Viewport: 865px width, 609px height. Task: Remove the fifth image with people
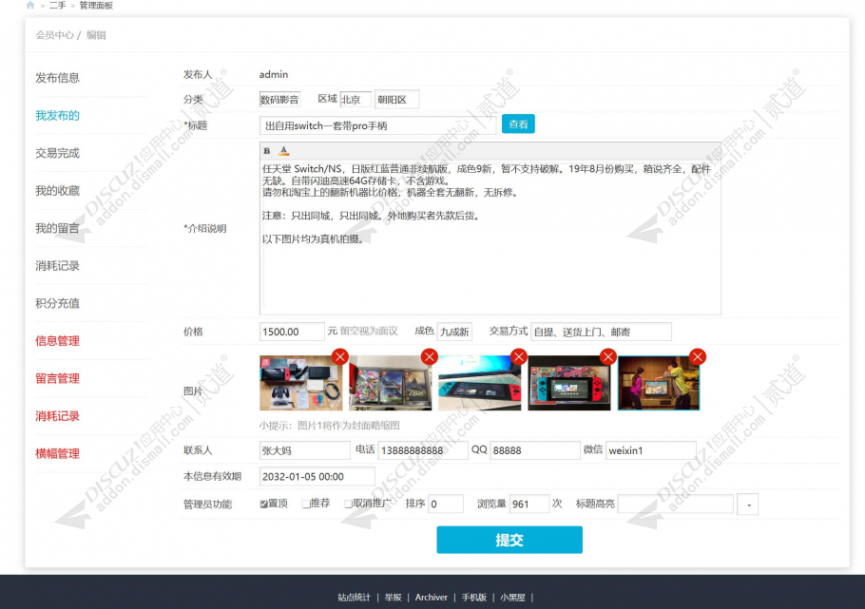coord(698,357)
